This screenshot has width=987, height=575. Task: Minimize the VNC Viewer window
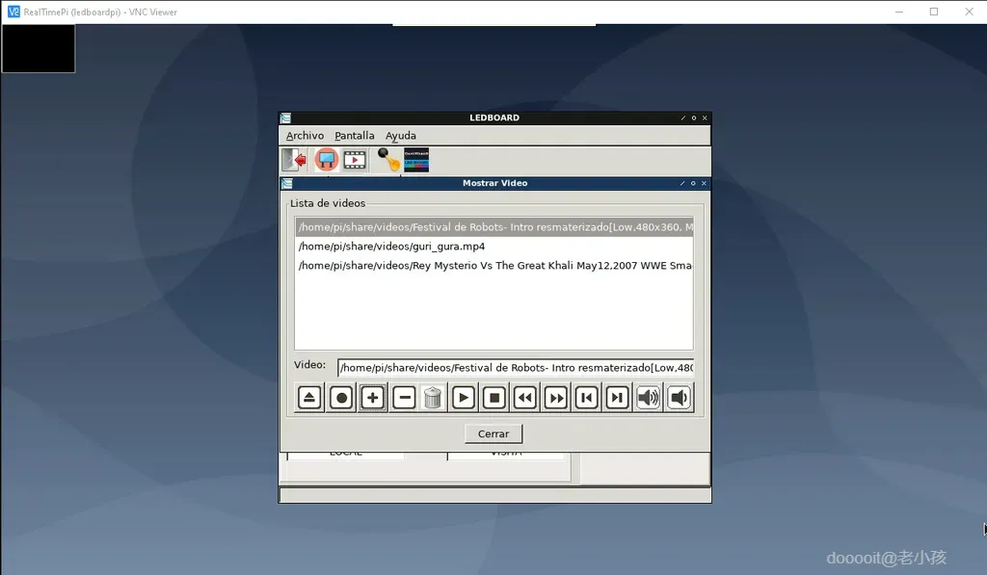899,12
